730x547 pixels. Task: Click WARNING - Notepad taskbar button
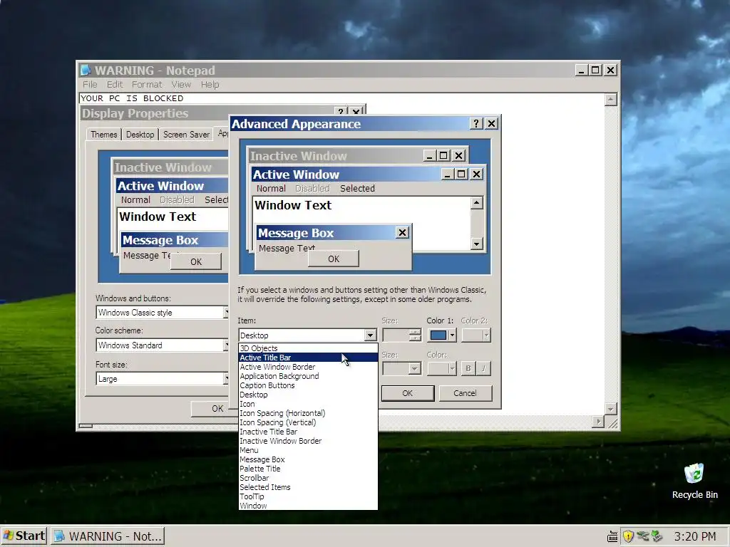[x=108, y=536]
